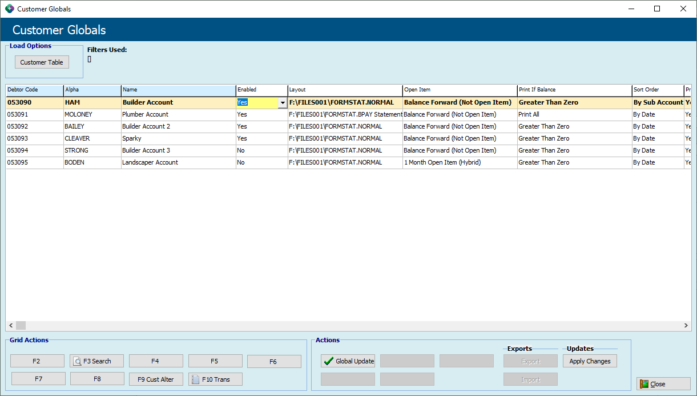Click the document icon on F10 Trans

click(195, 379)
